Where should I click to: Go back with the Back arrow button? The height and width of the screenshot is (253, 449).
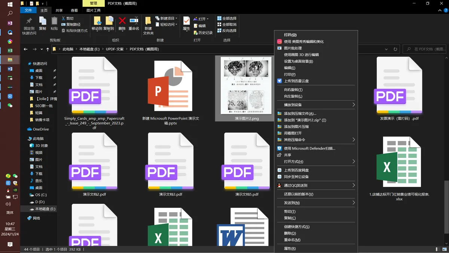point(25,49)
